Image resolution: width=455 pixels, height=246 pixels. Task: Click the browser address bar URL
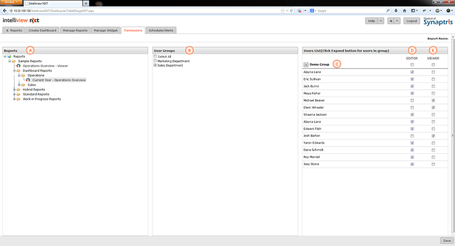pyautogui.click(x=54, y=11)
